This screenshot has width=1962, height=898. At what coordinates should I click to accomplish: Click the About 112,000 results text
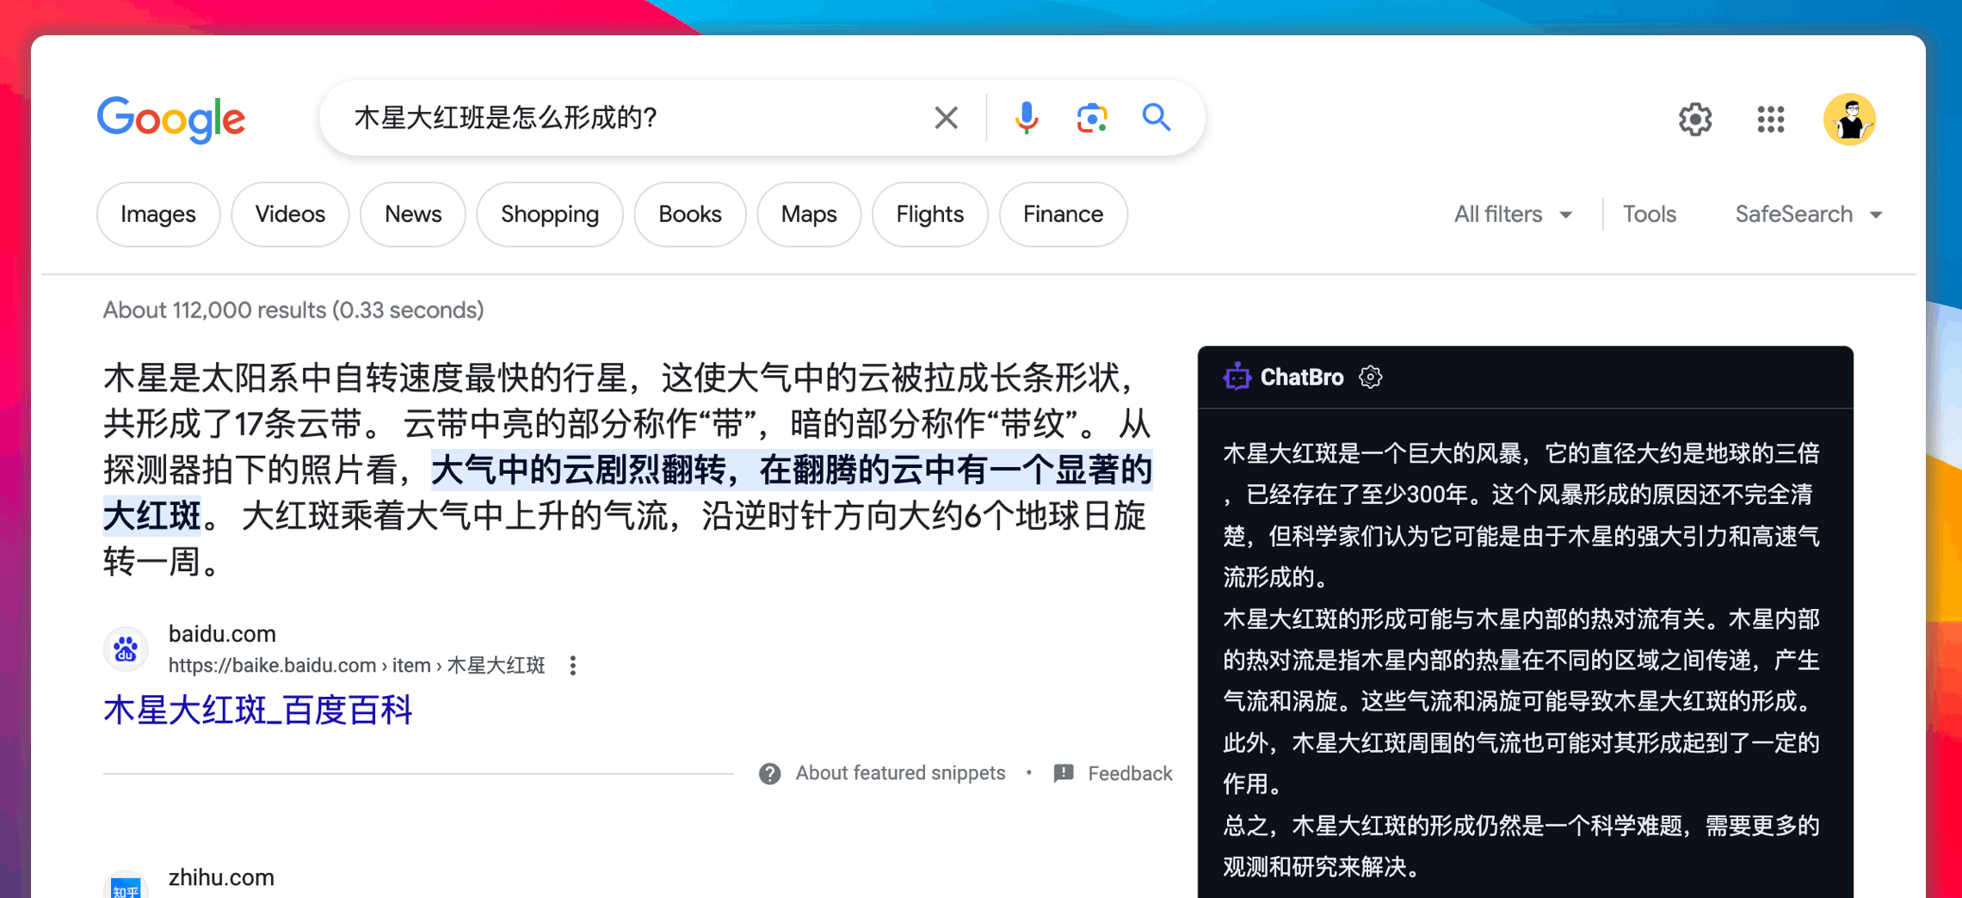pyautogui.click(x=293, y=311)
